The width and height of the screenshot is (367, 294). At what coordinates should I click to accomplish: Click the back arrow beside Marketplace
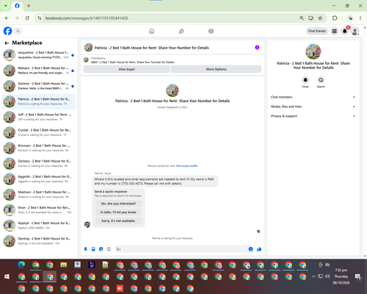tap(7, 43)
